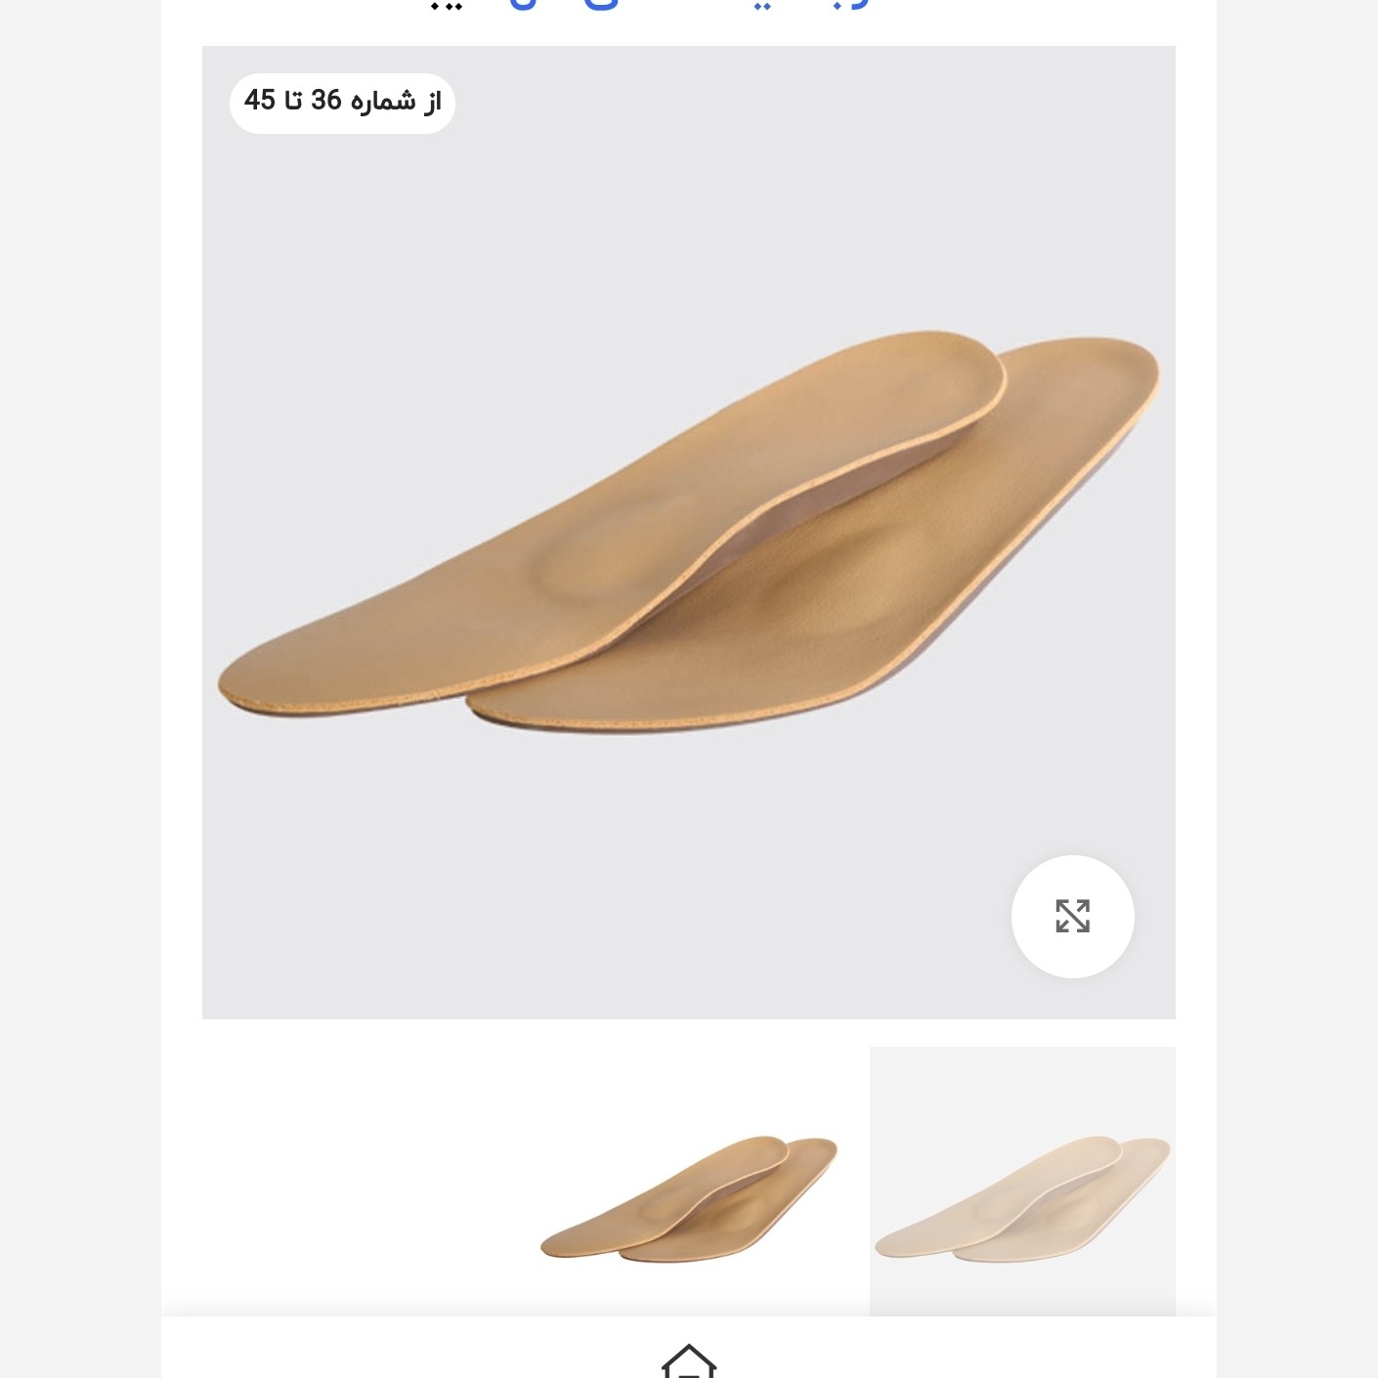Enlarge the product image with the round button

(x=1072, y=916)
